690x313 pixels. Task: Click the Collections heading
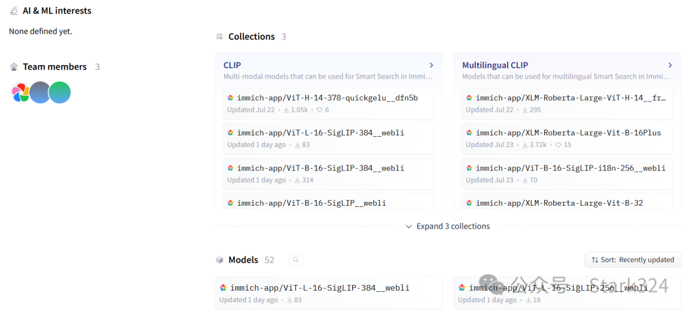(x=251, y=36)
